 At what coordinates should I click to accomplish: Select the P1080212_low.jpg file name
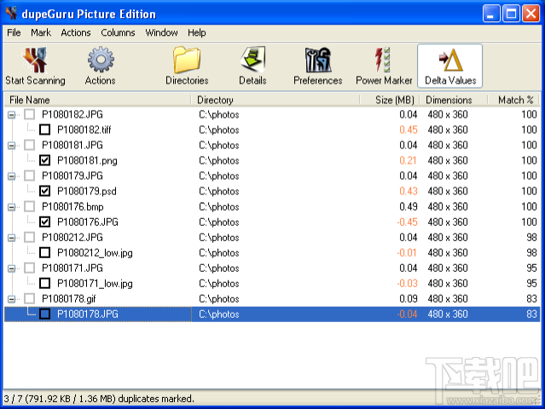[x=95, y=253]
